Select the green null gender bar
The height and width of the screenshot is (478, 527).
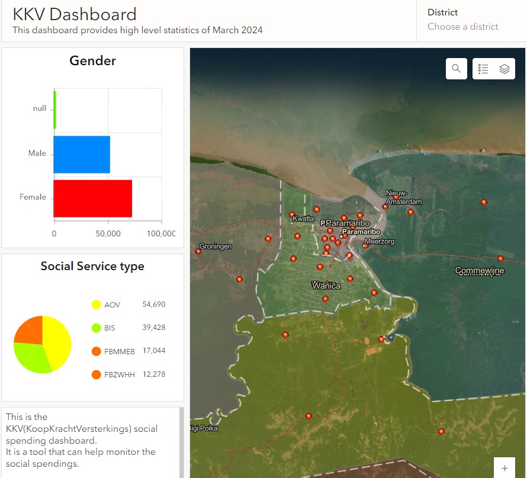(55, 110)
